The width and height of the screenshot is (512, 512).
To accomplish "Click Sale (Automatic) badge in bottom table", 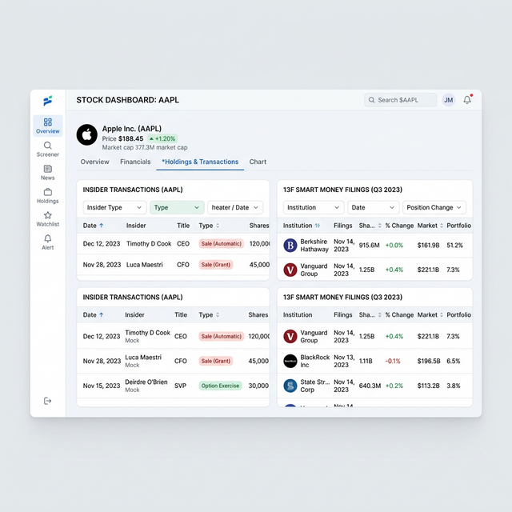I will (x=221, y=336).
